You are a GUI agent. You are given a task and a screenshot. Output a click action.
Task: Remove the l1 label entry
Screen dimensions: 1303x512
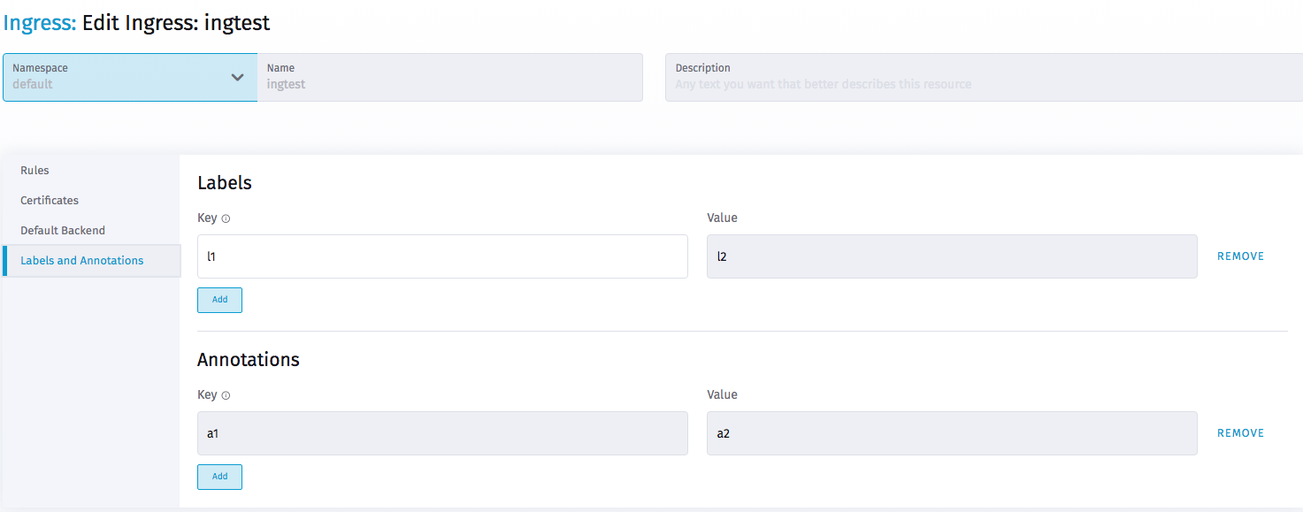pyautogui.click(x=1240, y=256)
